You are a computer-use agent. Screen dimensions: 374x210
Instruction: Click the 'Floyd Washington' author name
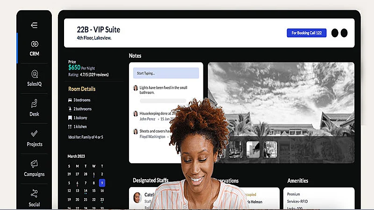pyautogui.click(x=152, y=137)
